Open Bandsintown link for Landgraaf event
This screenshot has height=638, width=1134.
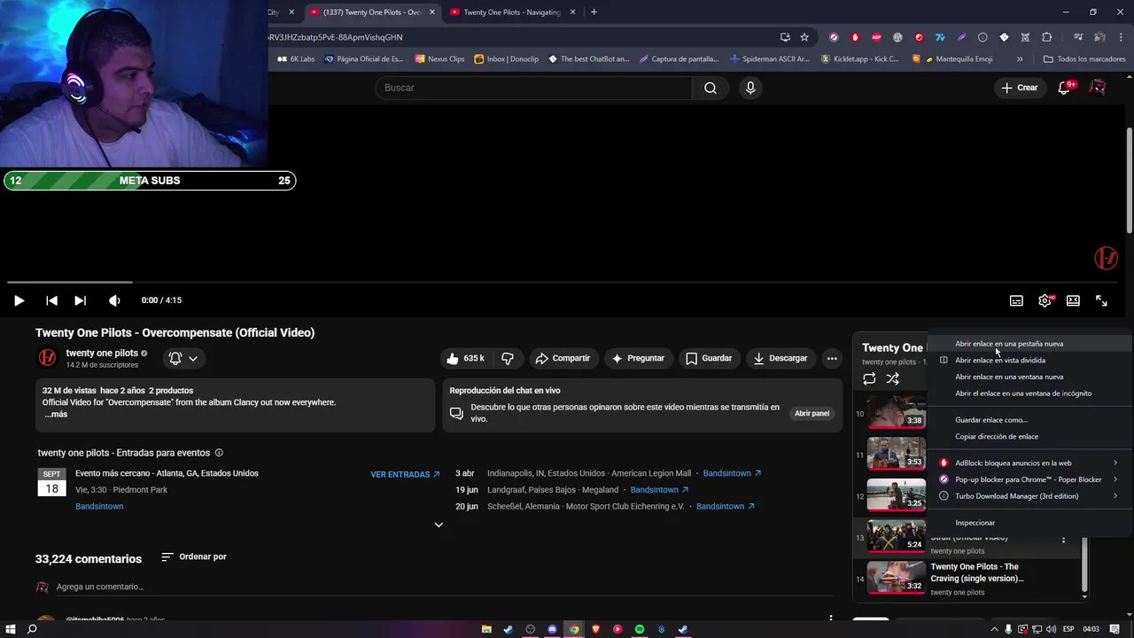tap(659, 490)
